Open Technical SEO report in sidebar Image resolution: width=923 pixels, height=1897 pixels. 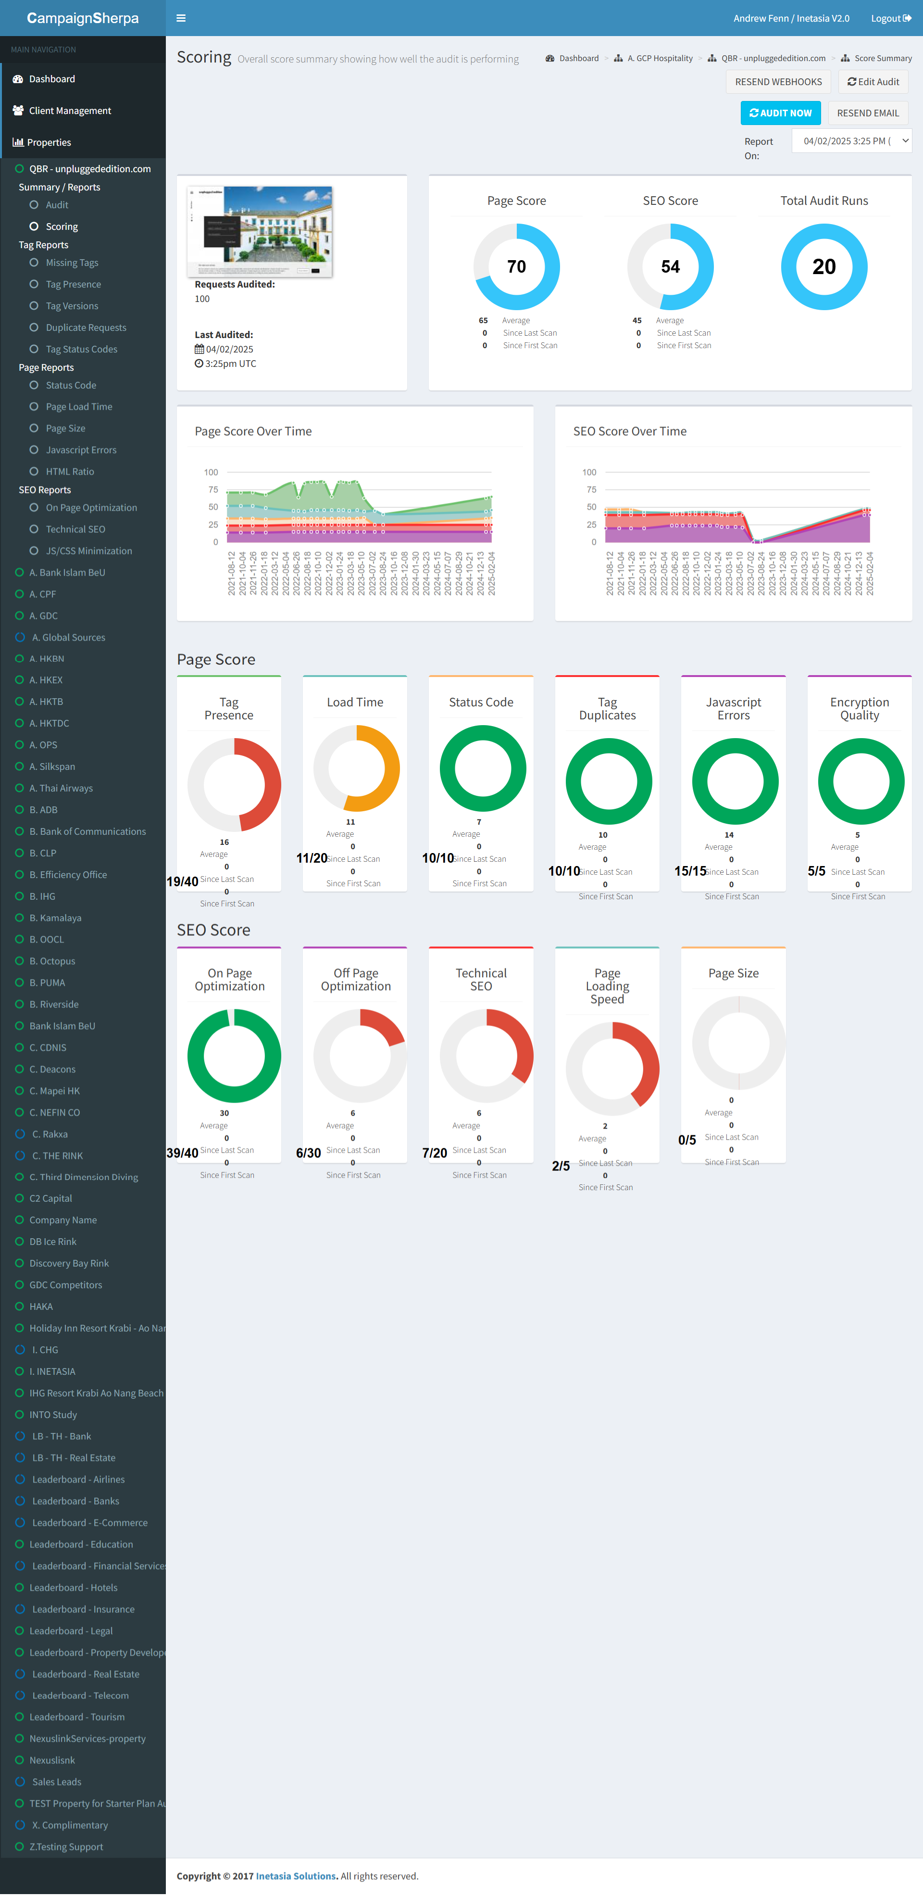pyautogui.click(x=75, y=529)
